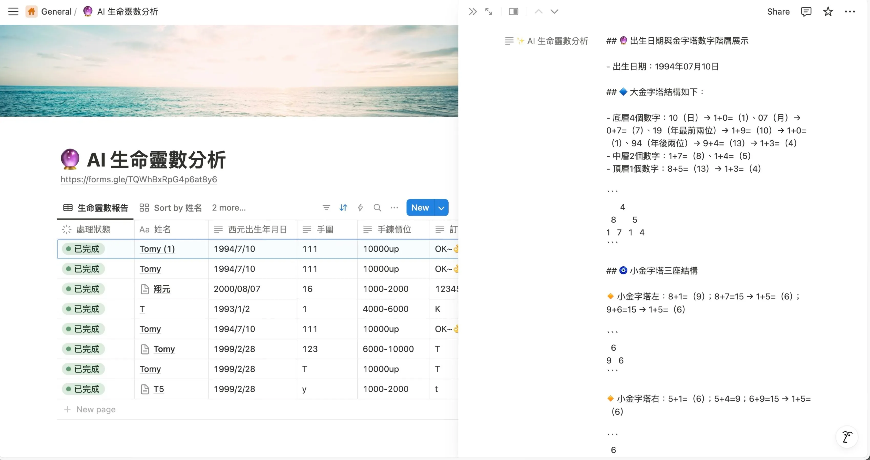Click page icon next to 翔元
Viewport: 870px width, 460px height.
pyautogui.click(x=144, y=289)
